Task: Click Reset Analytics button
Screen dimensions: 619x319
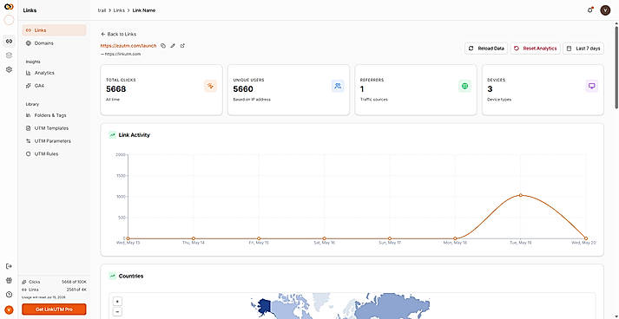Action: [x=536, y=49]
